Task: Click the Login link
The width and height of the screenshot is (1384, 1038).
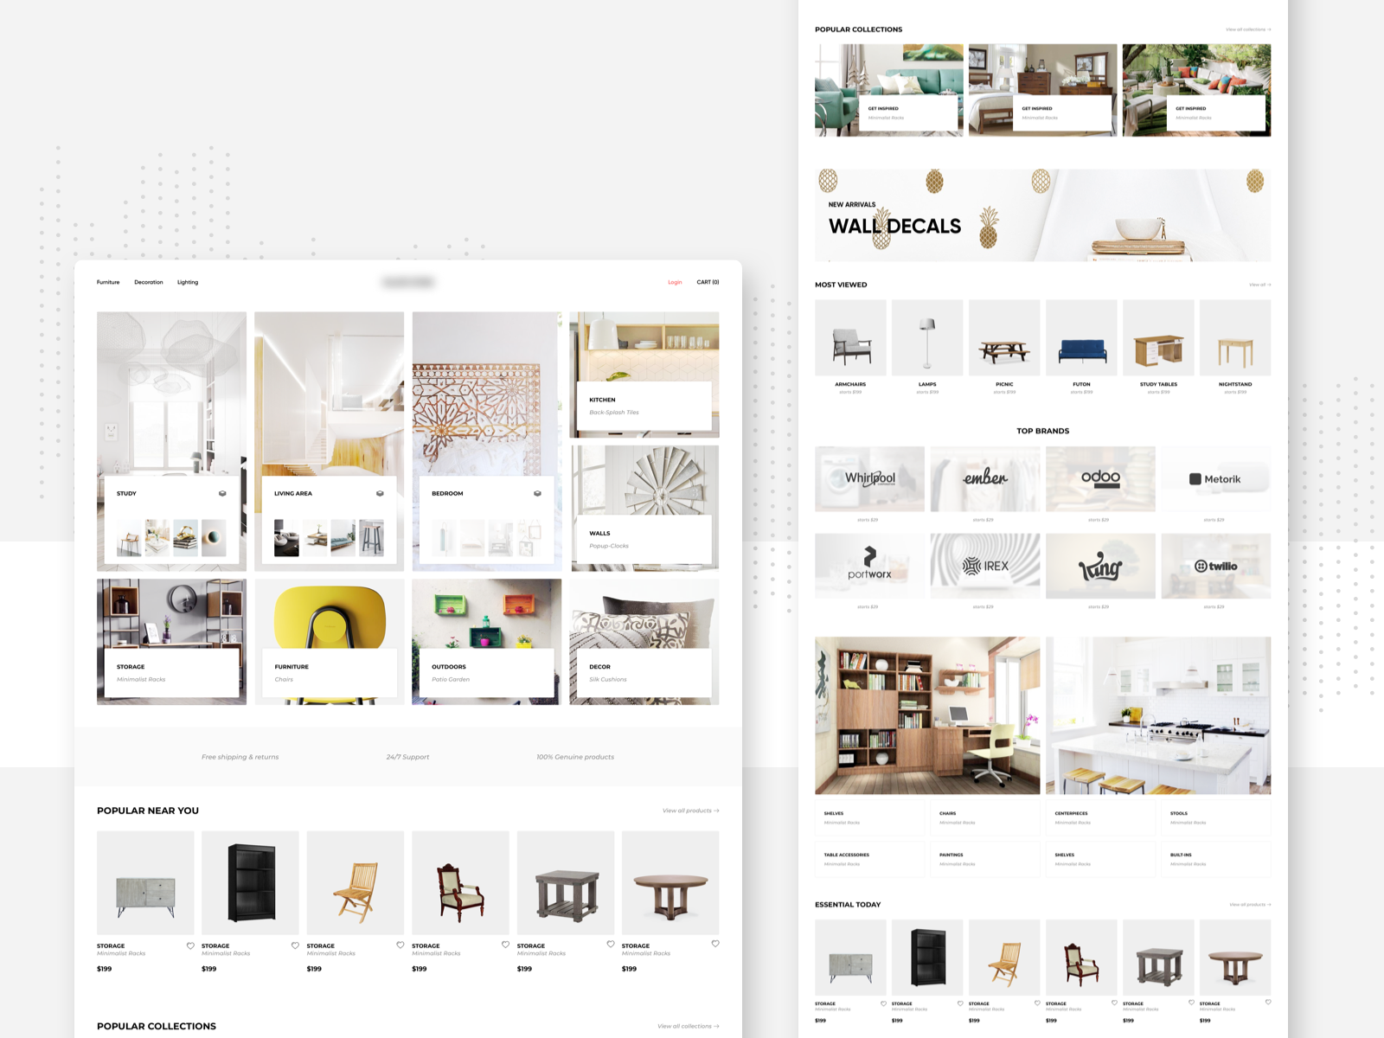Action: [675, 282]
